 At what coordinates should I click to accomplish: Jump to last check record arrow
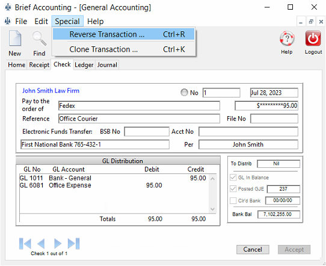tap(73, 243)
